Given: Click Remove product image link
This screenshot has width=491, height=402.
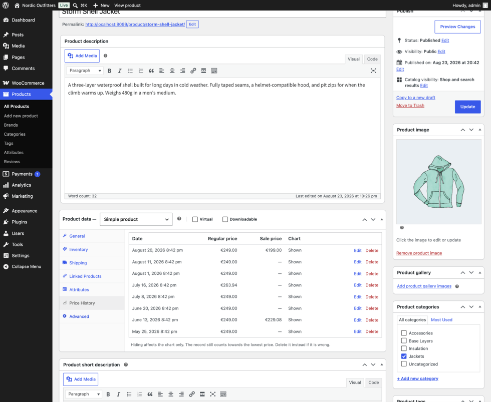Looking at the screenshot, I should coord(419,253).
